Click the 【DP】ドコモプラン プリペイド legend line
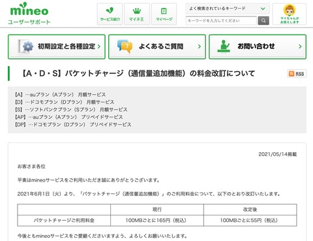Viewport: 313px width, 241px height. (73, 125)
